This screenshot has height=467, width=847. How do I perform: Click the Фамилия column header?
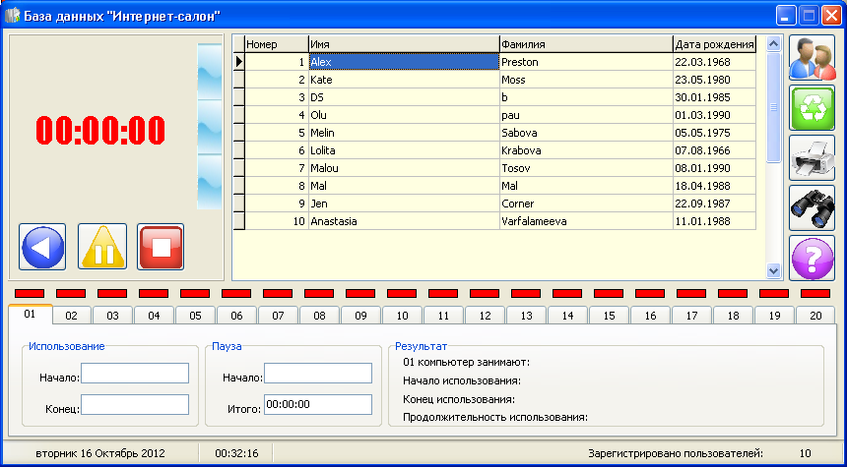pos(587,44)
